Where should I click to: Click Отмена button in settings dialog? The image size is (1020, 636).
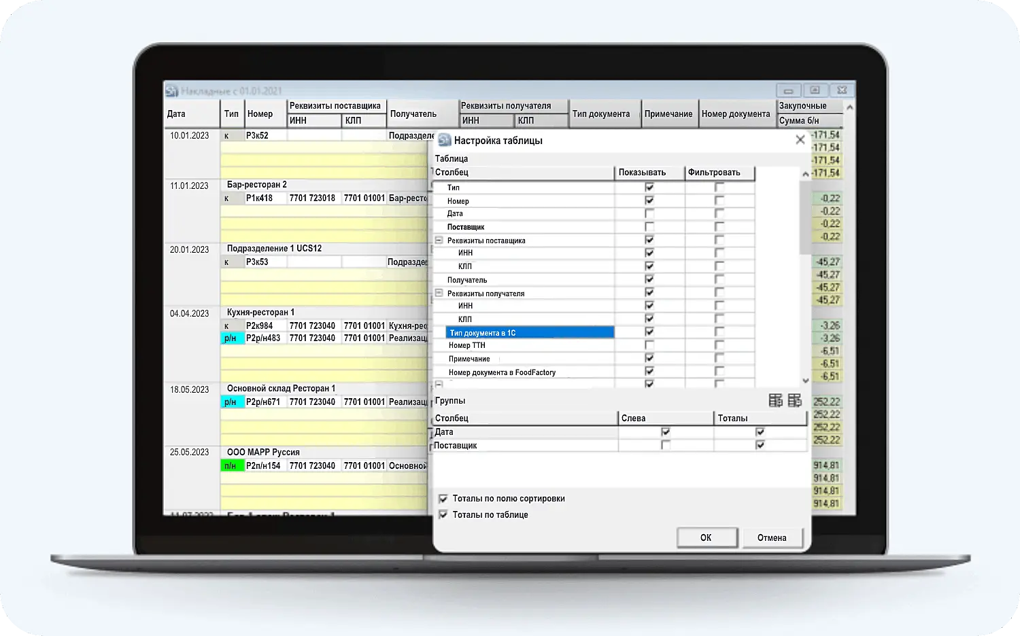[x=772, y=537]
